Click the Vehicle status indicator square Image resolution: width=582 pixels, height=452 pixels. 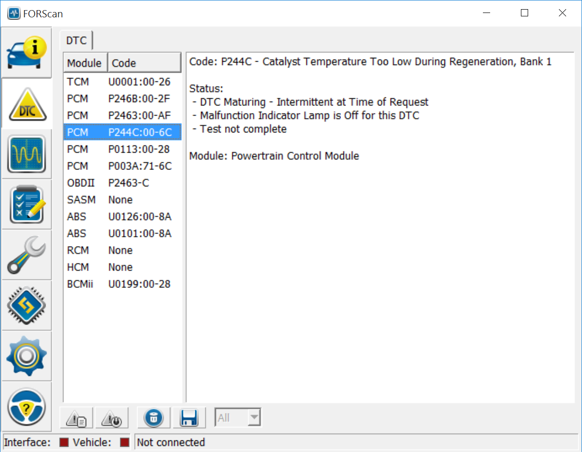125,442
